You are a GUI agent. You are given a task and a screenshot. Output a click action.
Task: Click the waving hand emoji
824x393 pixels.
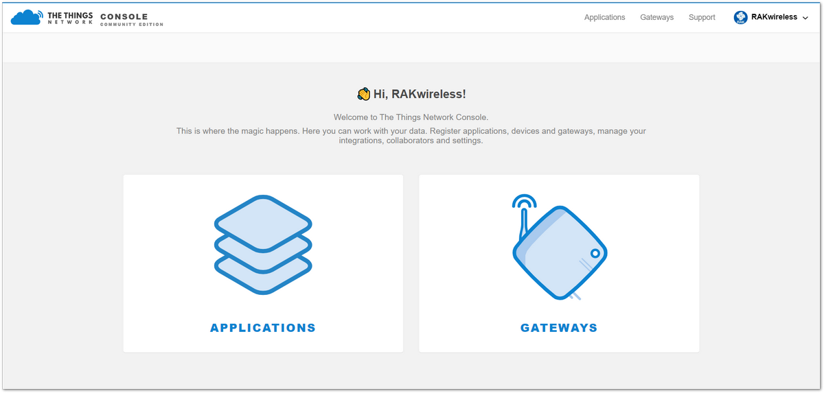click(x=364, y=94)
